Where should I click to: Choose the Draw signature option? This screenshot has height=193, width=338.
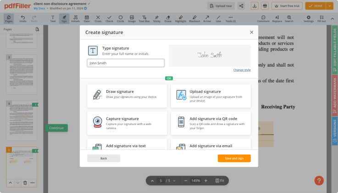127,96
